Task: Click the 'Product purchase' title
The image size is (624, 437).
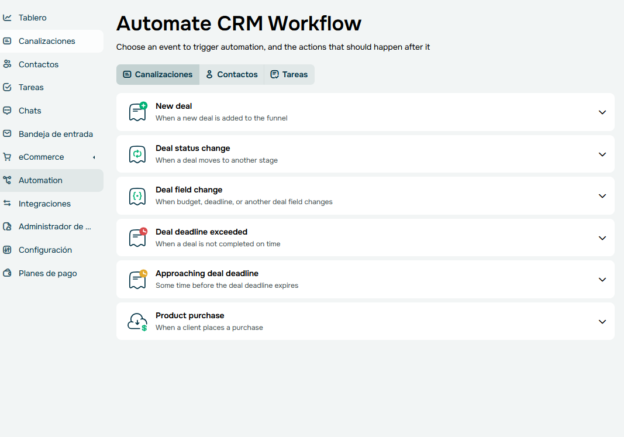Action: 190,315
